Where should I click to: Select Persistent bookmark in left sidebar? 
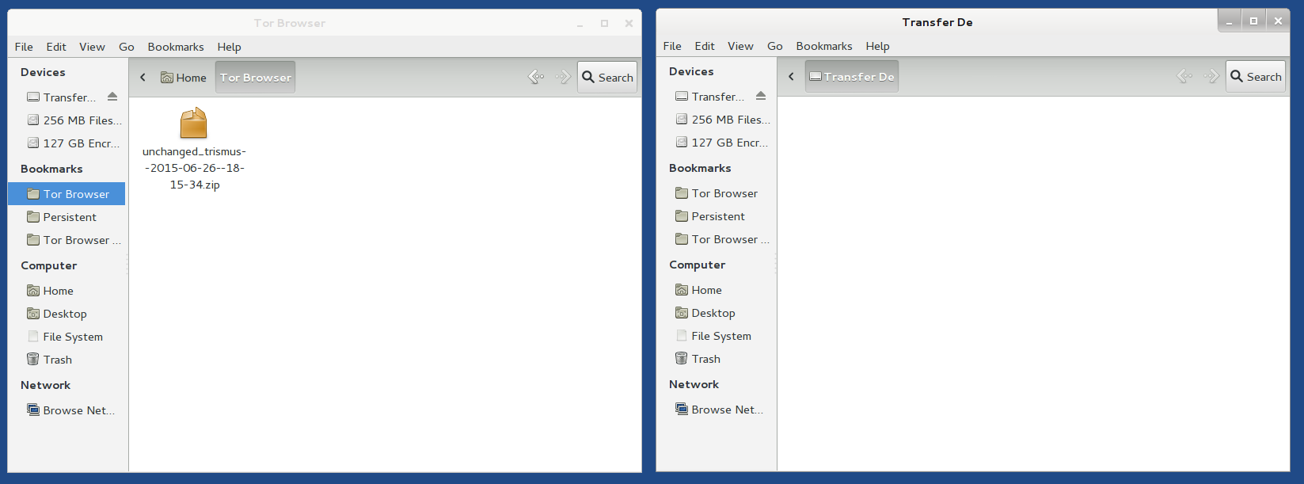(70, 217)
